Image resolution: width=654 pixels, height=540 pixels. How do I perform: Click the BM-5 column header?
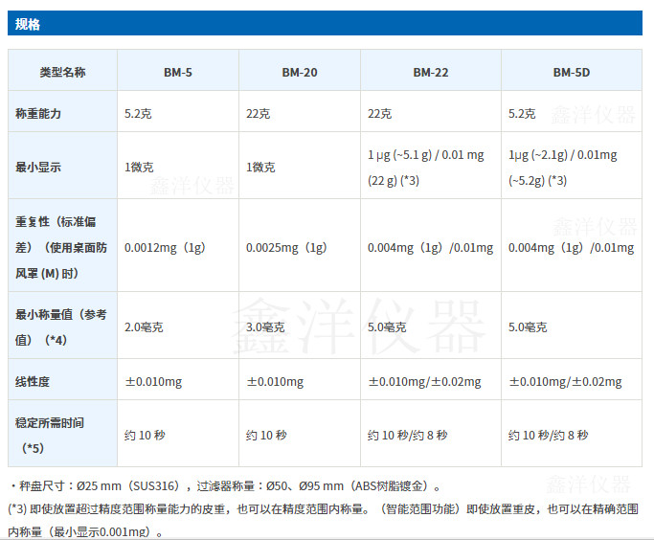pos(177,72)
